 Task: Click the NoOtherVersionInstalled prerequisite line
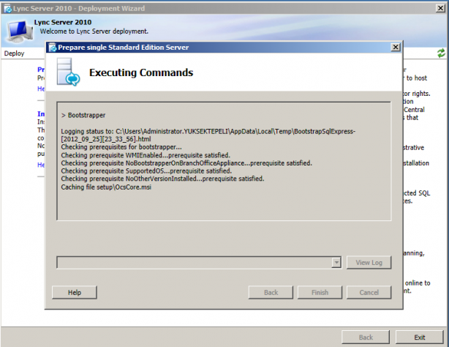[162, 179]
